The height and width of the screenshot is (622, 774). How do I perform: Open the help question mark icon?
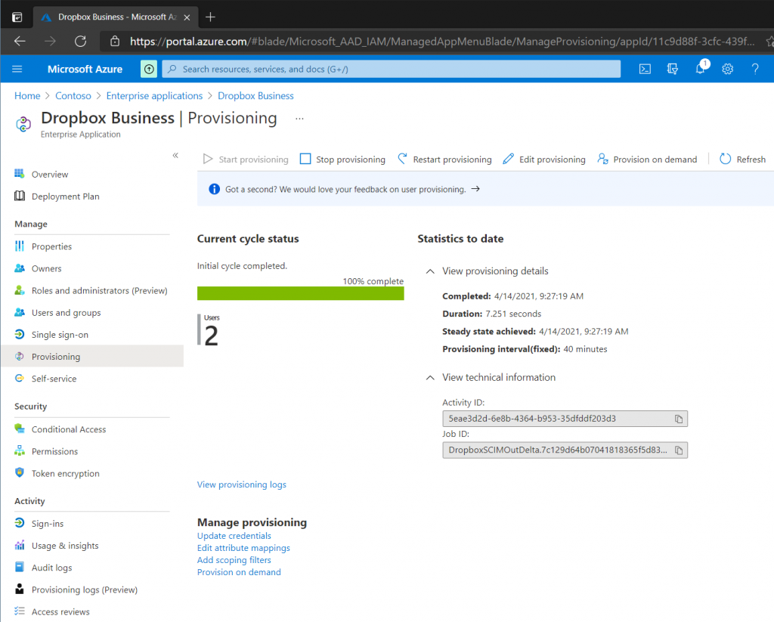pos(755,69)
